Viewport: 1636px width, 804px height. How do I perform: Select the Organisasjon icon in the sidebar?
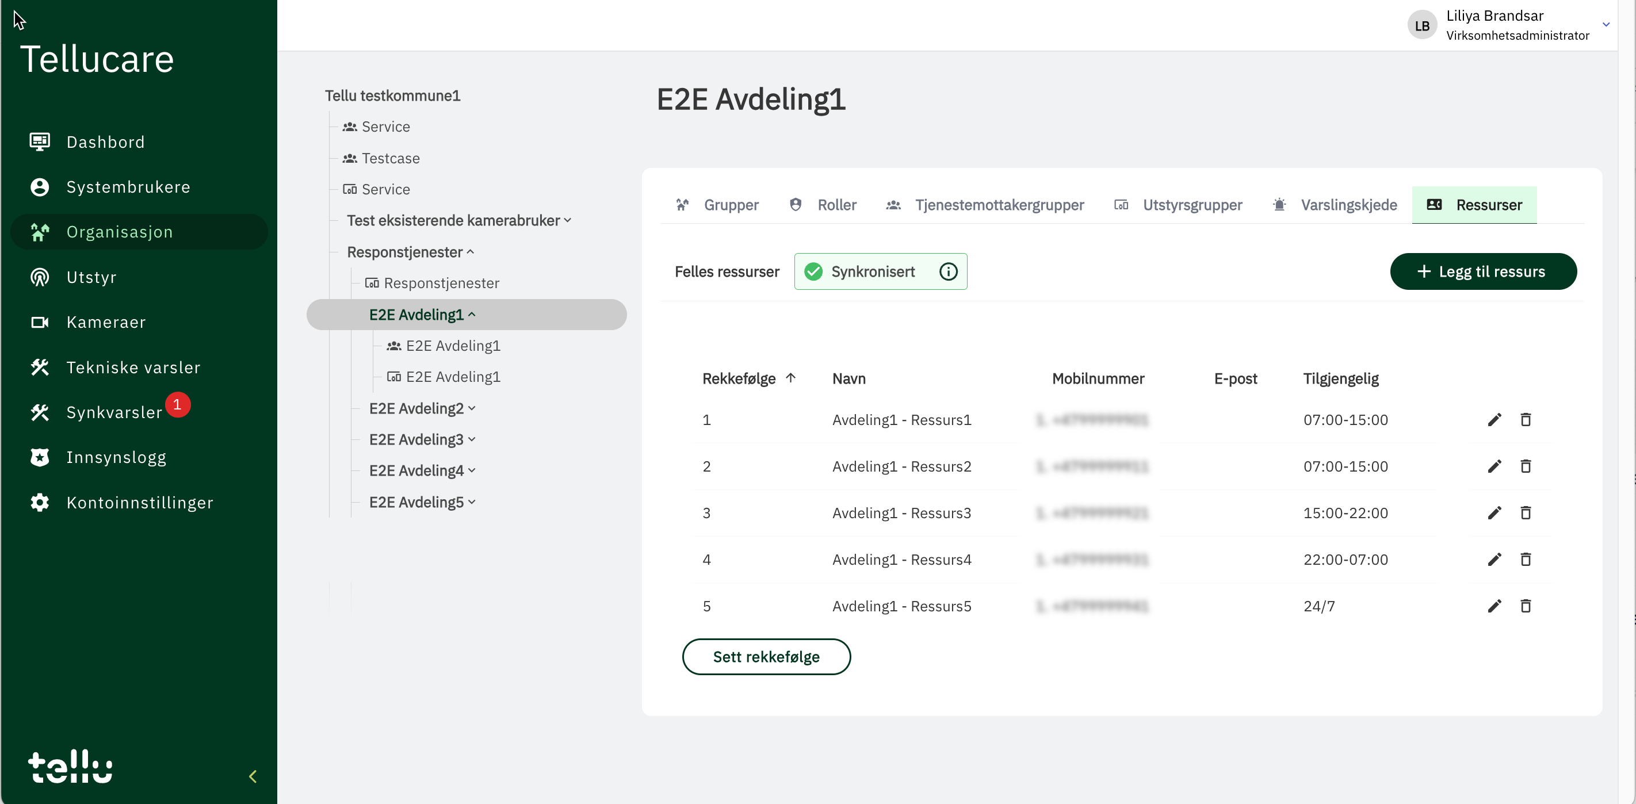(x=39, y=232)
